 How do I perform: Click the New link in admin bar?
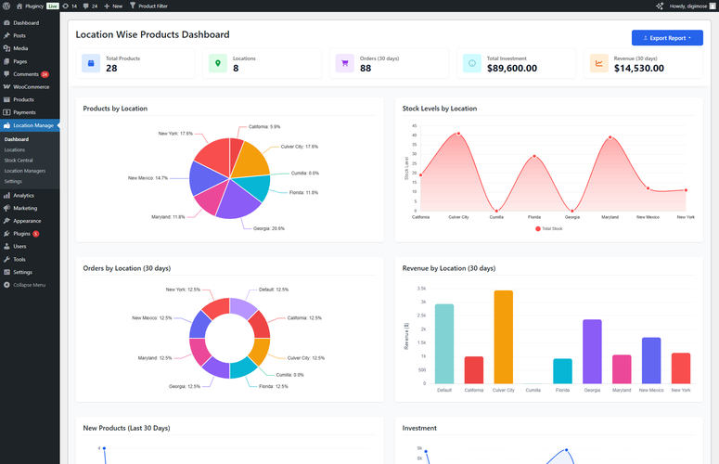118,6
